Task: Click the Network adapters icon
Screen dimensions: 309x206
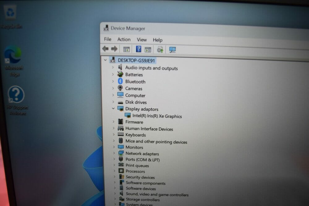Action: [121, 153]
